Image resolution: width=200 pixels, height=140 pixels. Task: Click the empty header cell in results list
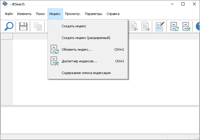(7, 37)
